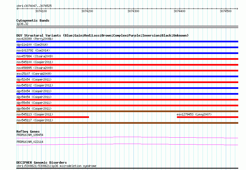Click dgv52n54 (Cooper2011) label

point(34,79)
